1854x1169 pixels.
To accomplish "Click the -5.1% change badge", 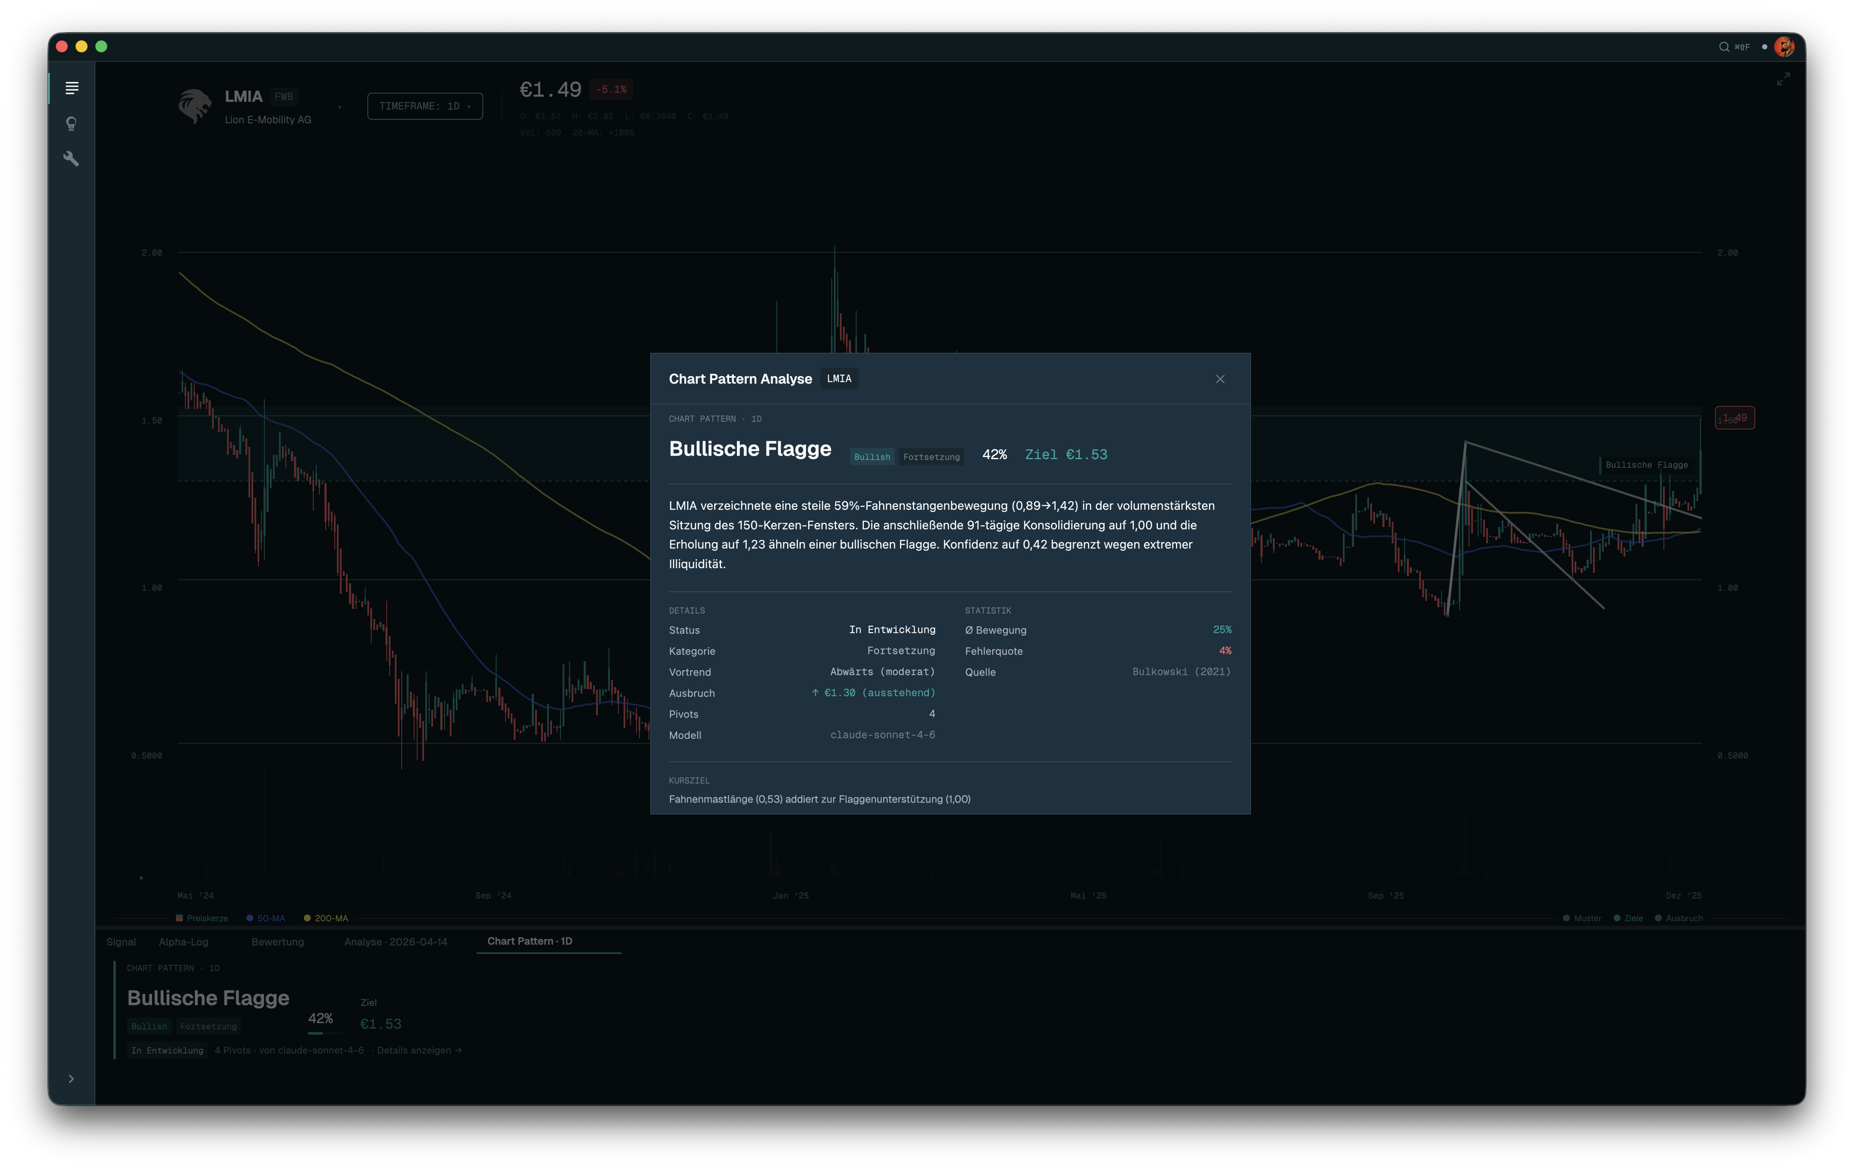I will 611,89.
